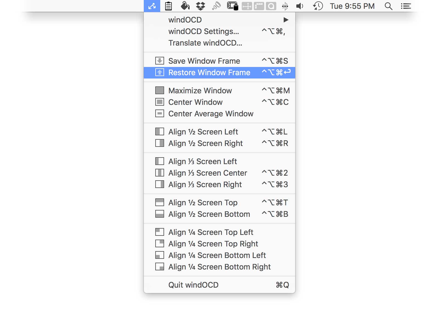This screenshot has height=334, width=439.
Task: Open the clipboard menu bar icon
Action: [x=168, y=6]
